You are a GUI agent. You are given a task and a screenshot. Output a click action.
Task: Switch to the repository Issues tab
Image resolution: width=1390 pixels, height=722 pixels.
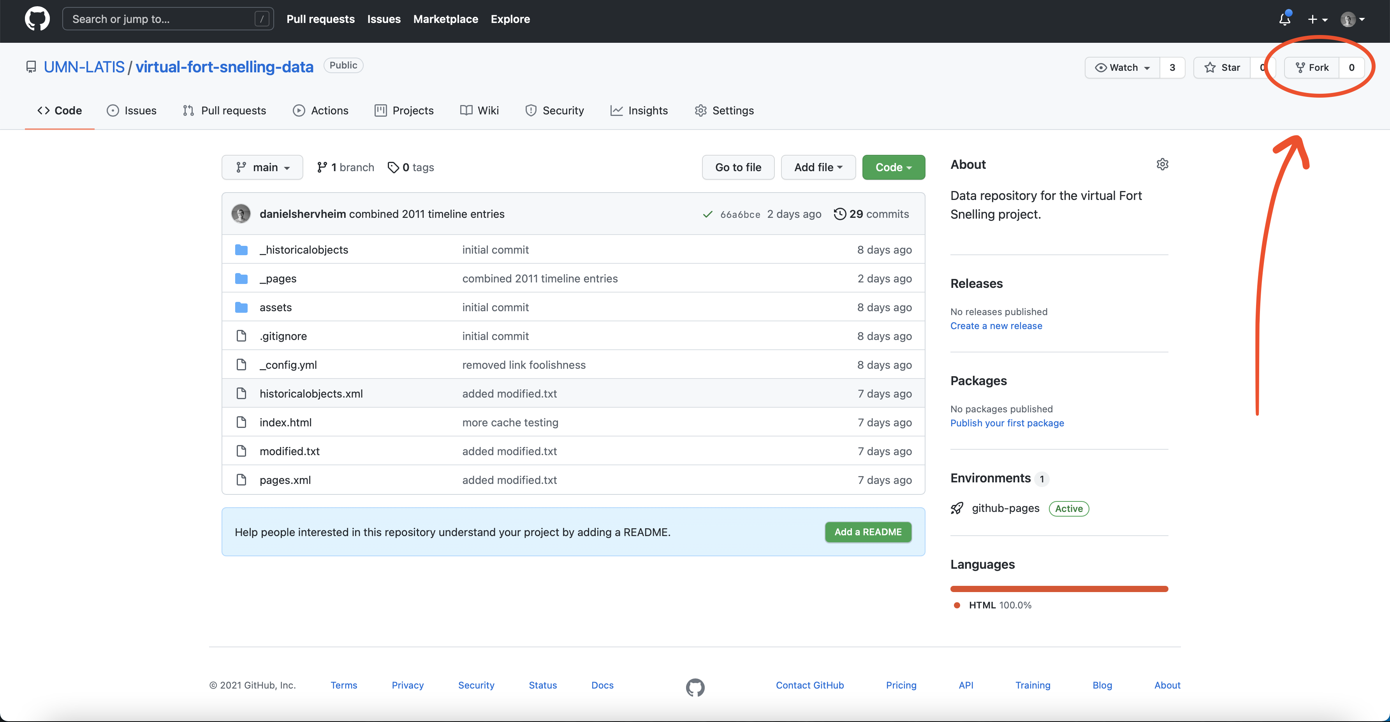132,110
